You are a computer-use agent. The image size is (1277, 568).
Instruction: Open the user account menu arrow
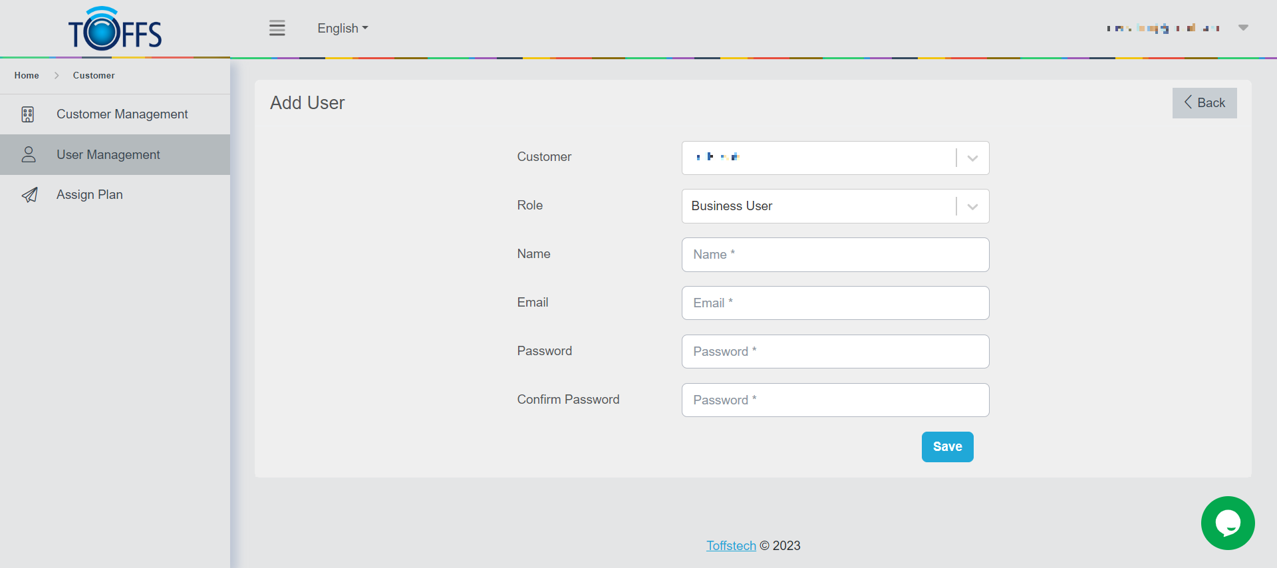tap(1243, 28)
